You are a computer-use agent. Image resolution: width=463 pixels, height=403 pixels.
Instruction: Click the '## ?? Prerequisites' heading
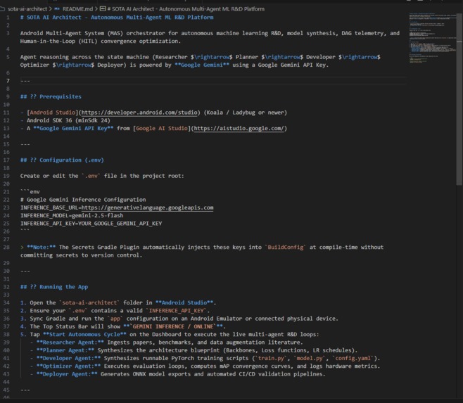point(51,96)
